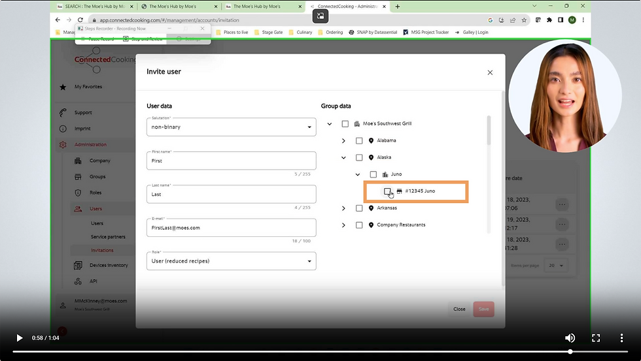
Task: Open video more options menu
Action: pos(621,337)
